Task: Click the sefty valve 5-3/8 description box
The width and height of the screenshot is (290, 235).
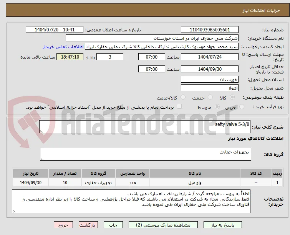Action: point(145,127)
